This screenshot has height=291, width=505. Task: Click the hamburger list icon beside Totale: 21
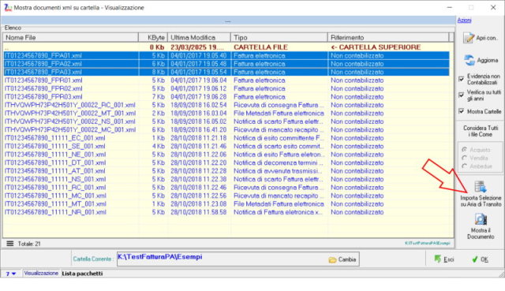(10, 244)
